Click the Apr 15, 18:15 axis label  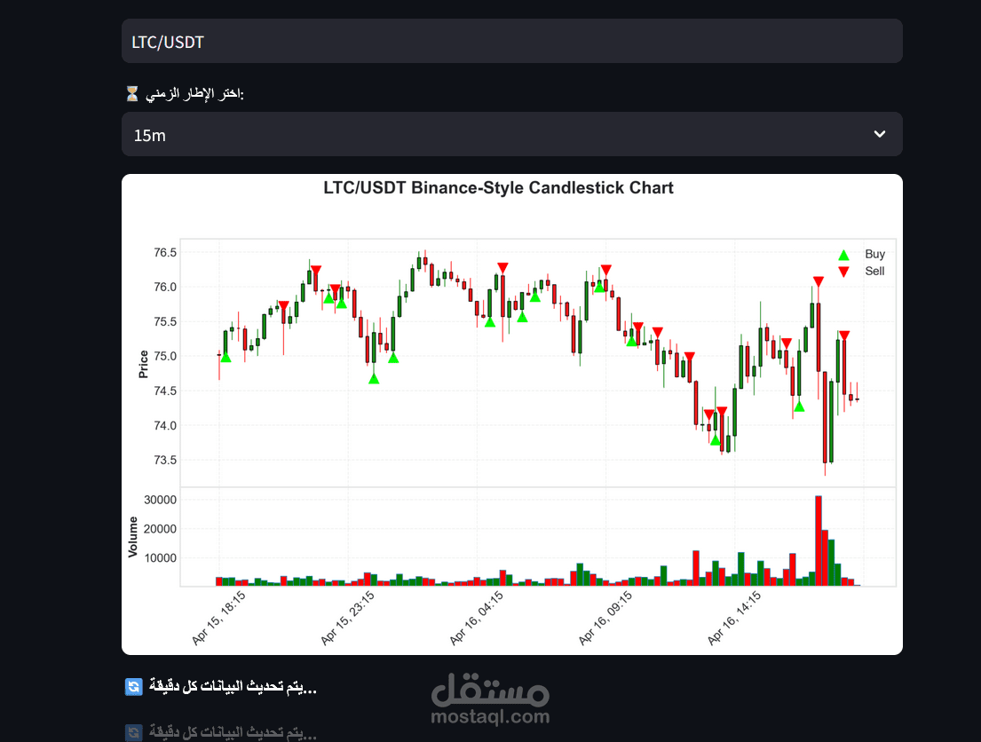219,618
